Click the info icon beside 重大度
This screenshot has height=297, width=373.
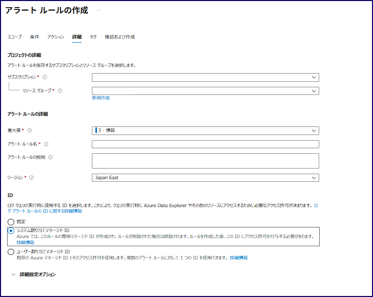pos(29,130)
